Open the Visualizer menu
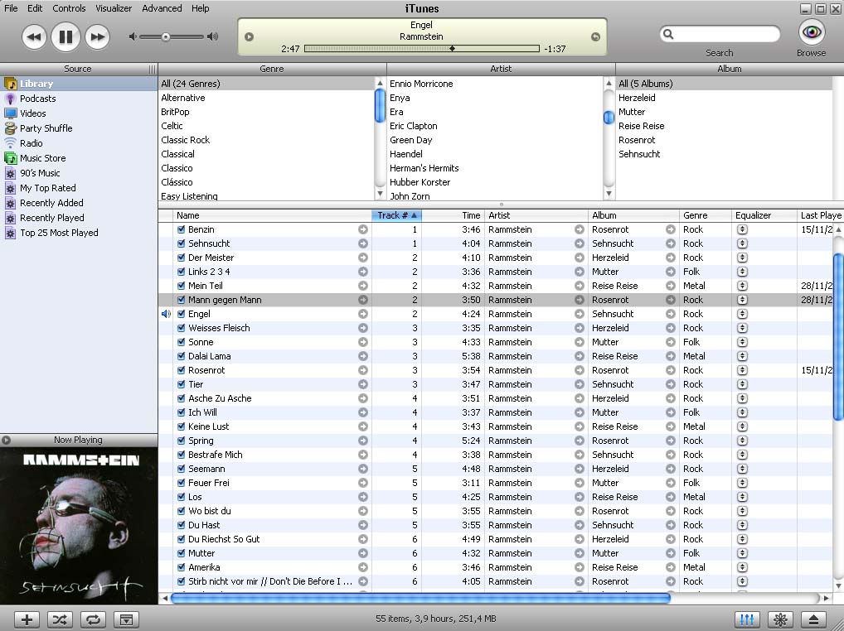Viewport: 844px width, 631px height. click(x=114, y=8)
